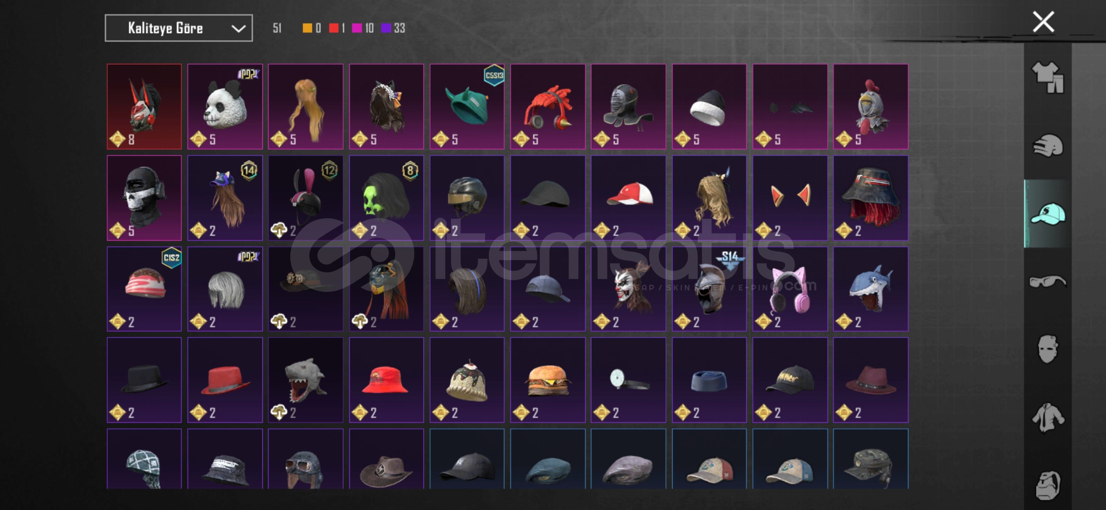
Task: Switch to the cap headwear tab
Action: point(1047,214)
